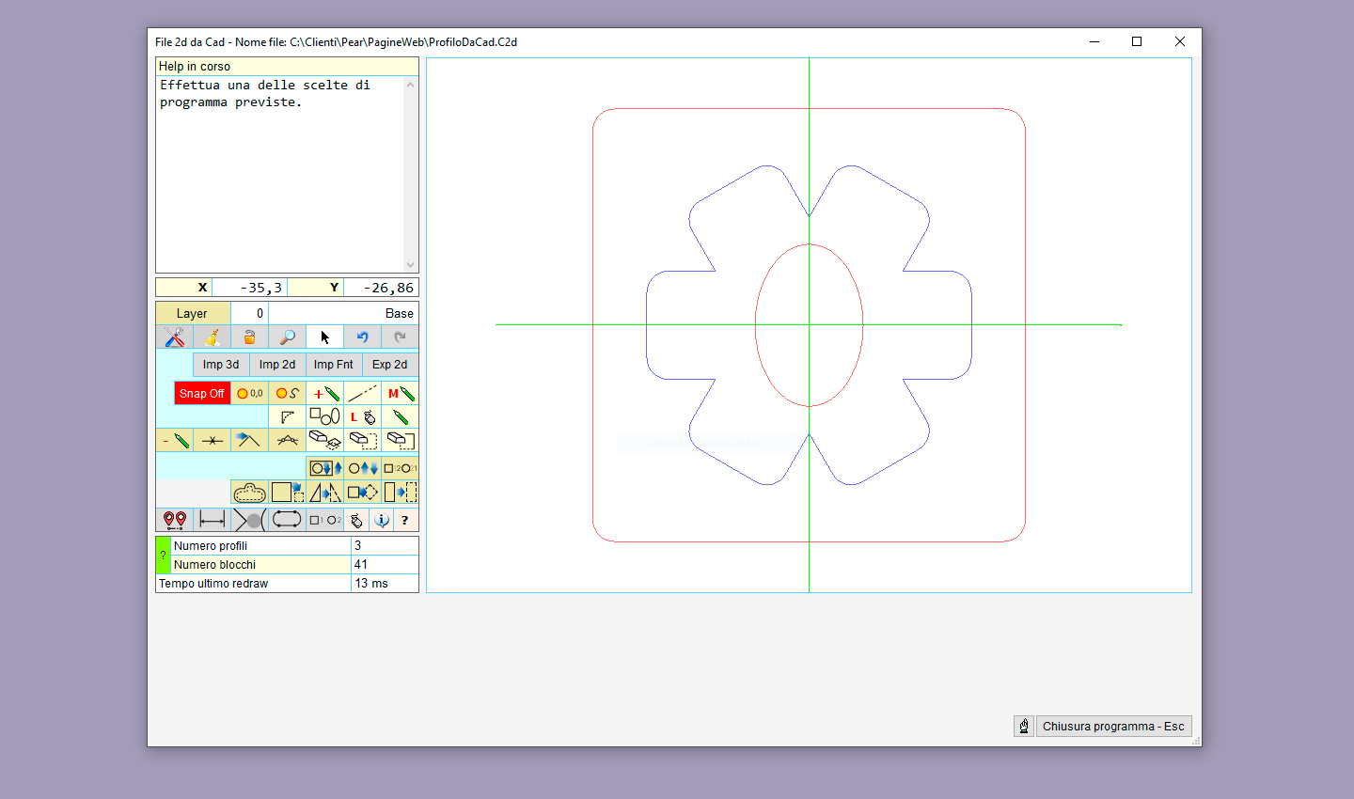1354x799 pixels.
Task: Click mouse icon next to Chiusura programma
Action: coord(1024,726)
